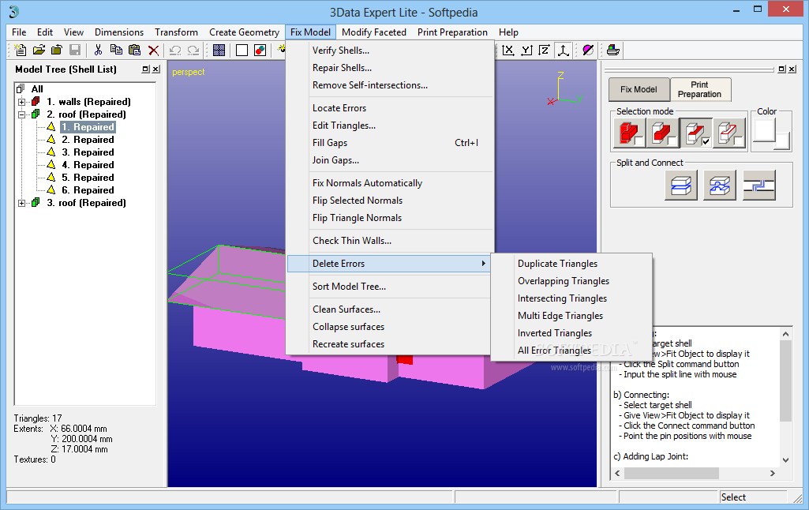Select the perspective 3D axes view icon
This screenshot has height=510, width=809.
pos(563,50)
